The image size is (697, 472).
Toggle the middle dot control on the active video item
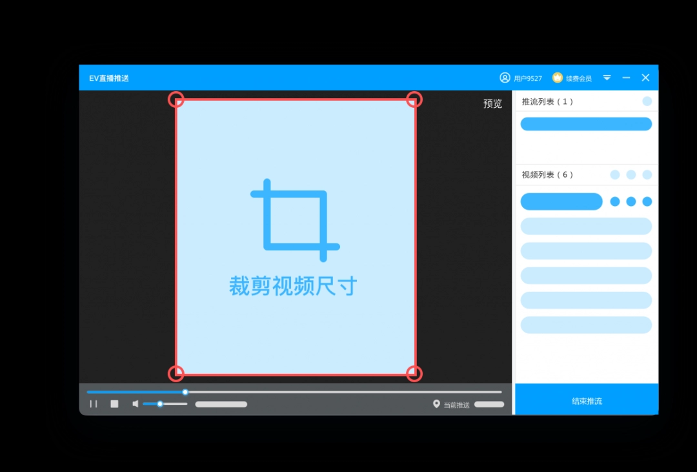pyautogui.click(x=630, y=201)
